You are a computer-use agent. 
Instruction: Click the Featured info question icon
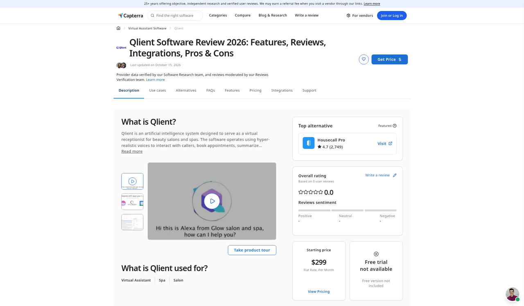(395, 126)
